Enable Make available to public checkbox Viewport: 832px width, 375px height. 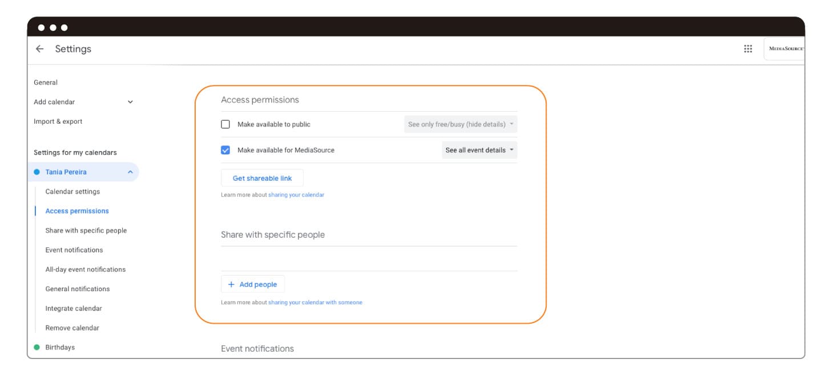click(x=225, y=124)
